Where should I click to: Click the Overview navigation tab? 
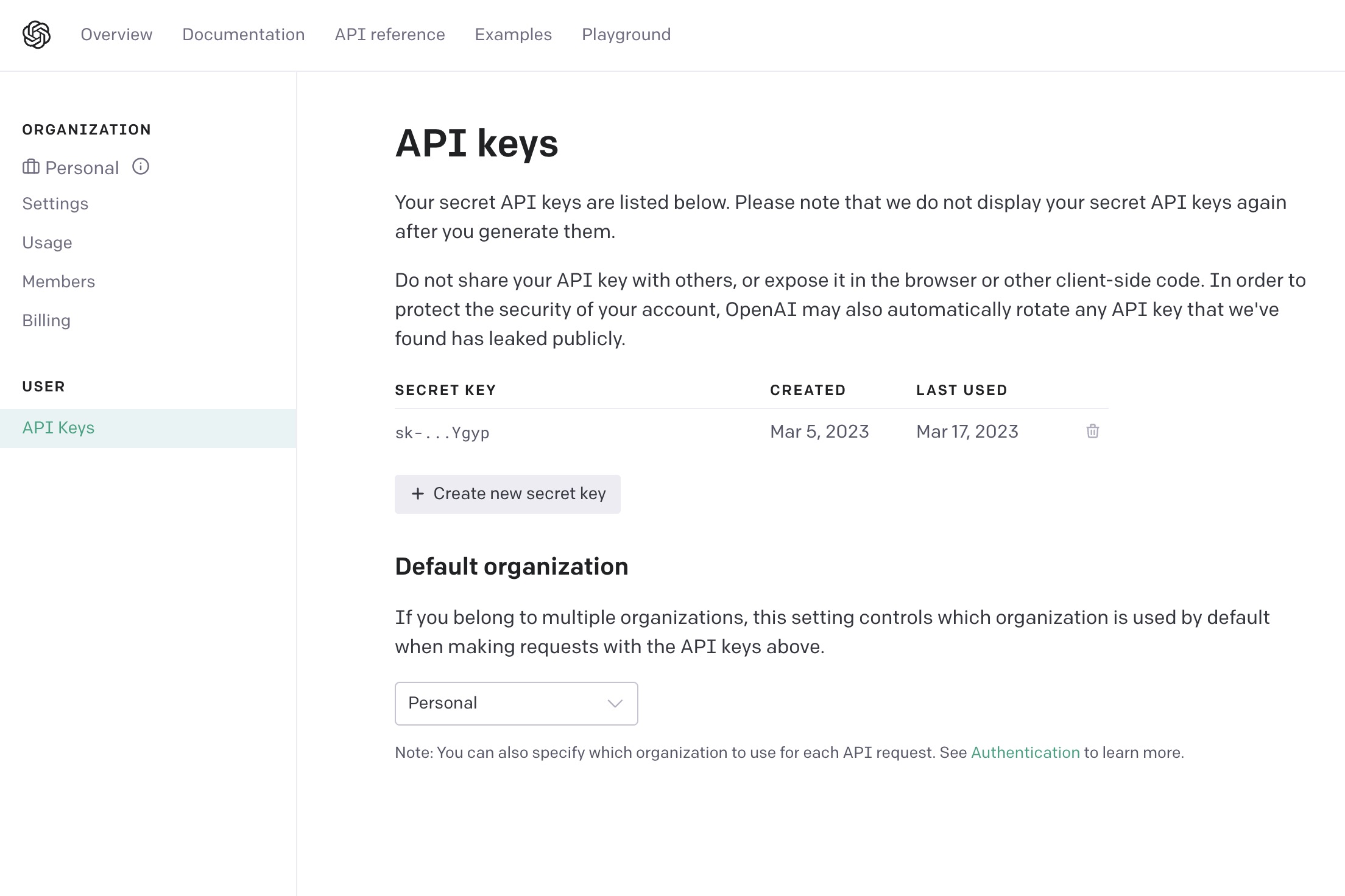coord(116,35)
